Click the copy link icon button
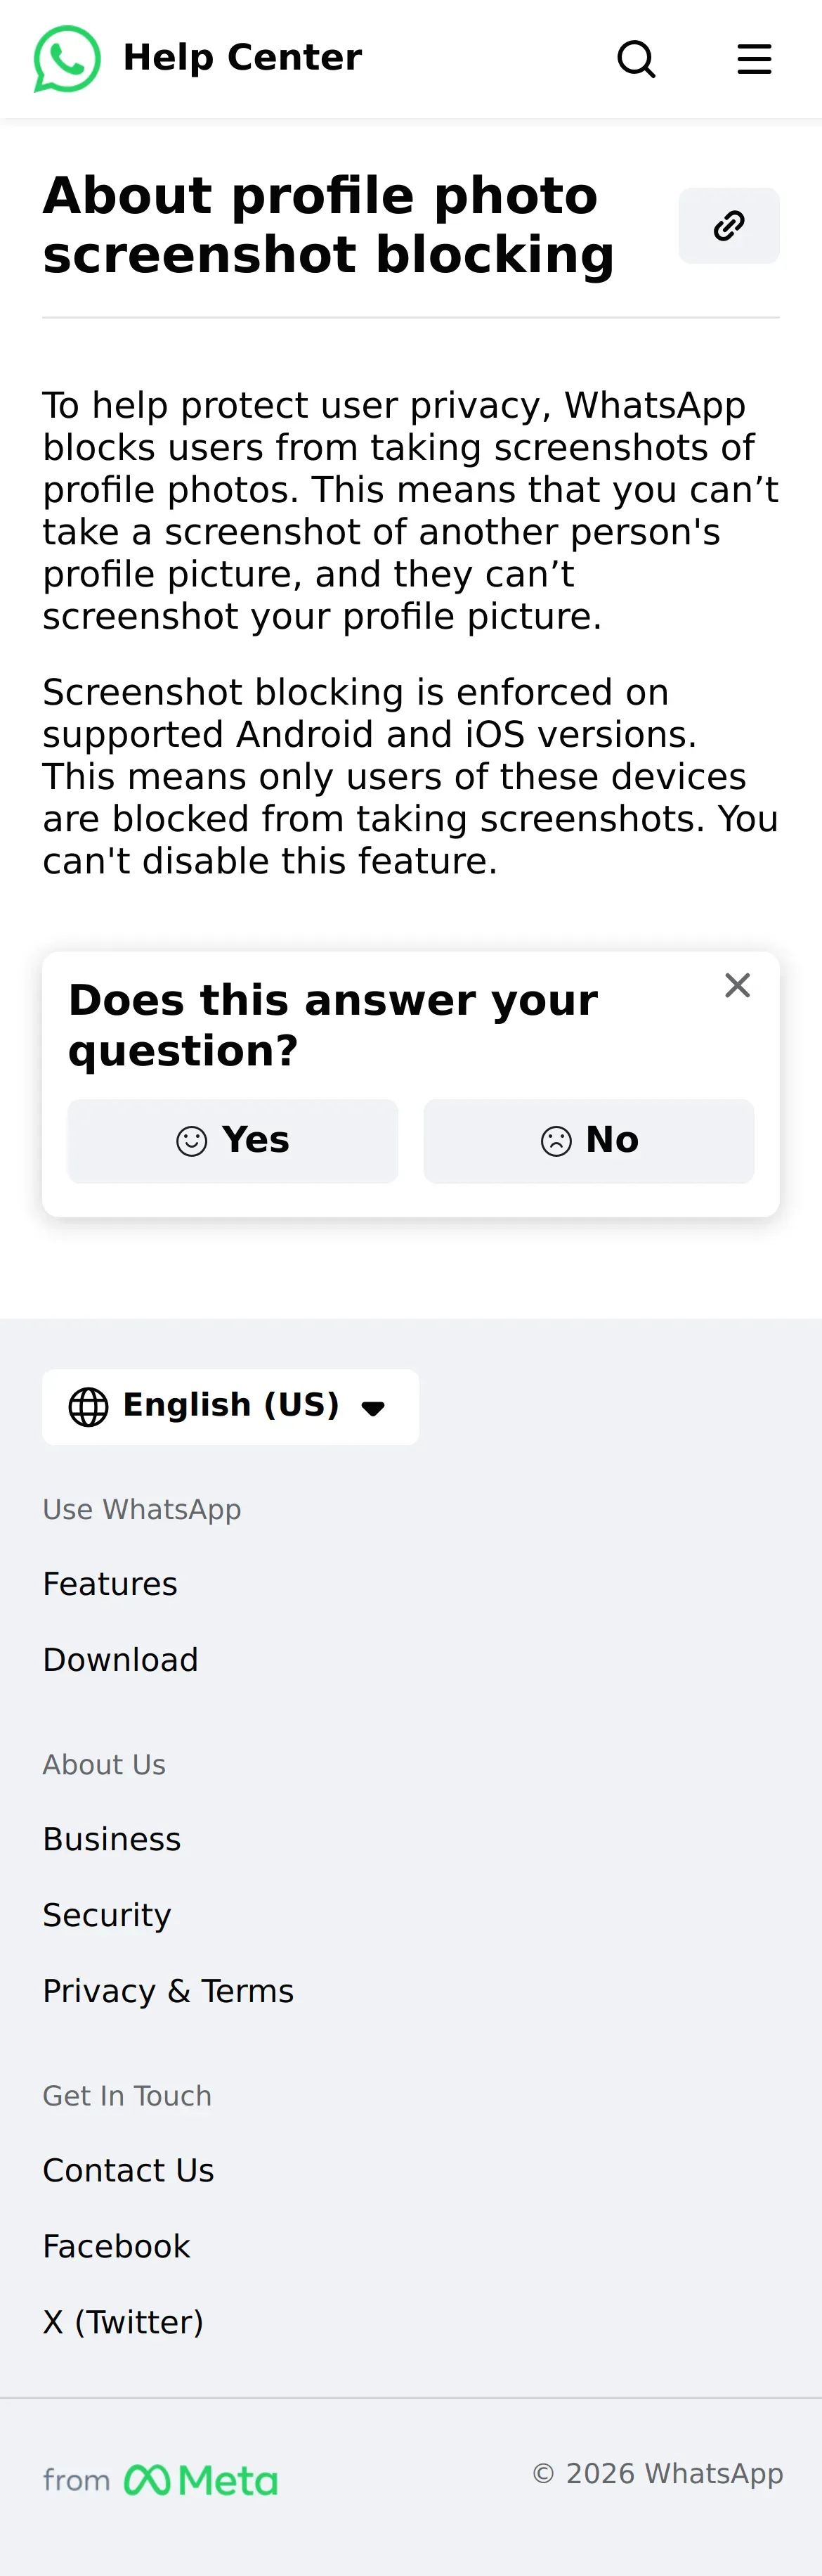The height and width of the screenshot is (2576, 822). (x=728, y=226)
